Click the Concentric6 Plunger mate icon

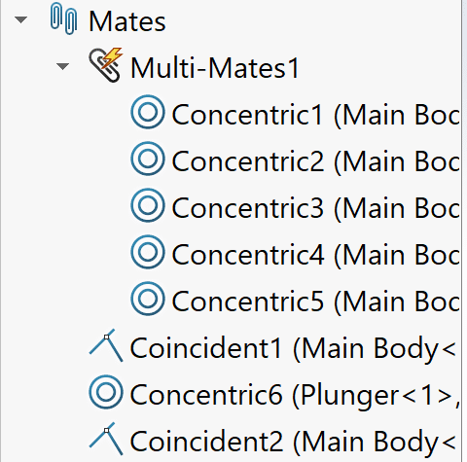point(106,392)
